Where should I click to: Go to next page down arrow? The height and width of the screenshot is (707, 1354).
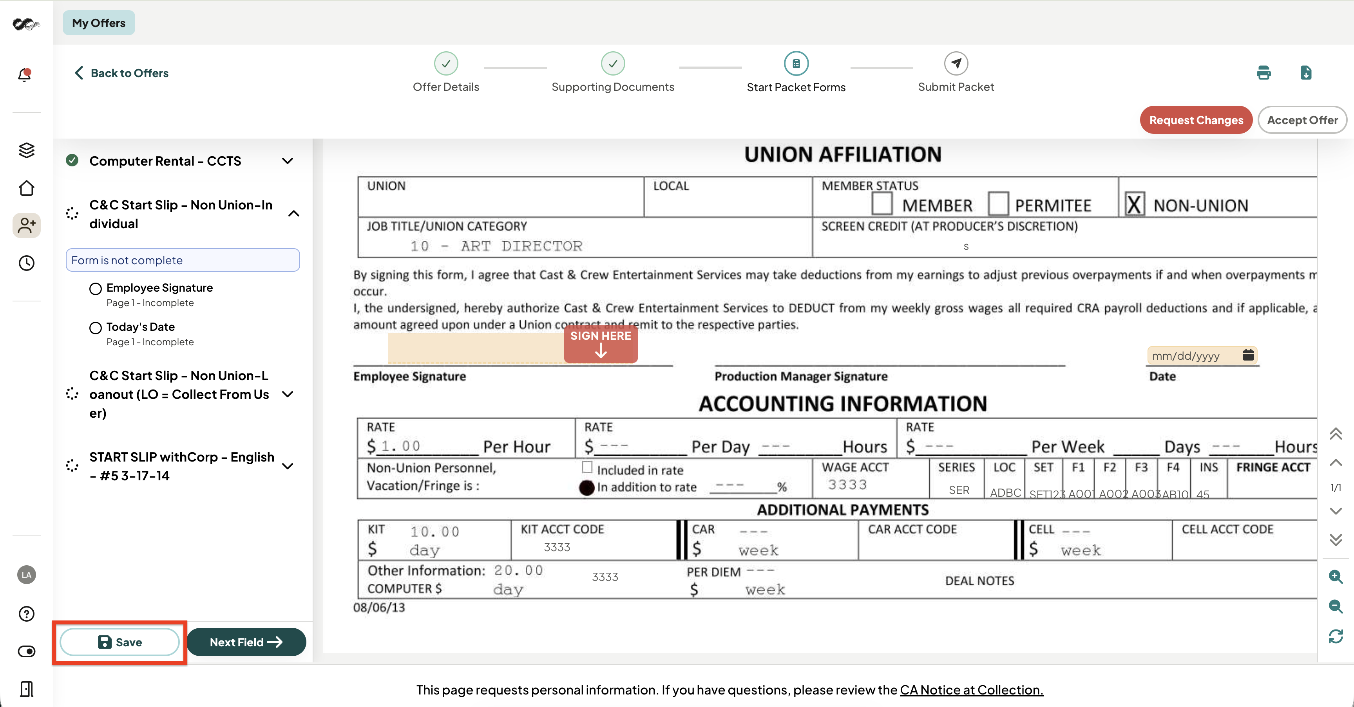pos(1336,510)
